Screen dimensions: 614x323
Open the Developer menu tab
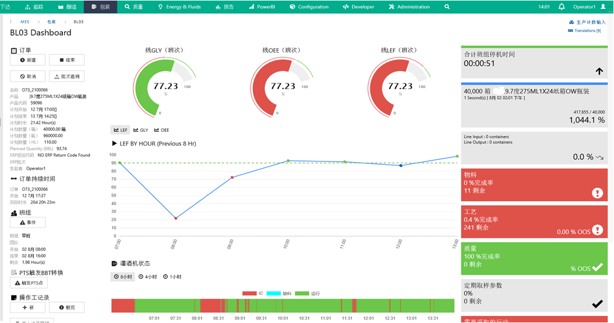coord(359,7)
